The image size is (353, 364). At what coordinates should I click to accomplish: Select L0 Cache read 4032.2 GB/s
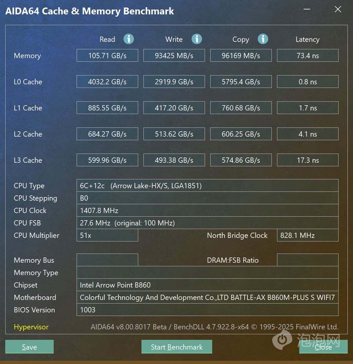click(107, 82)
